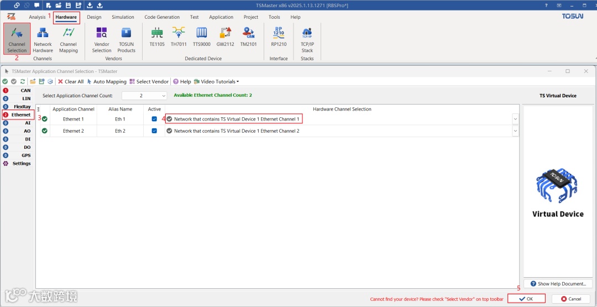Open the Application ribbon tab
The image size is (597, 307).
click(x=221, y=17)
